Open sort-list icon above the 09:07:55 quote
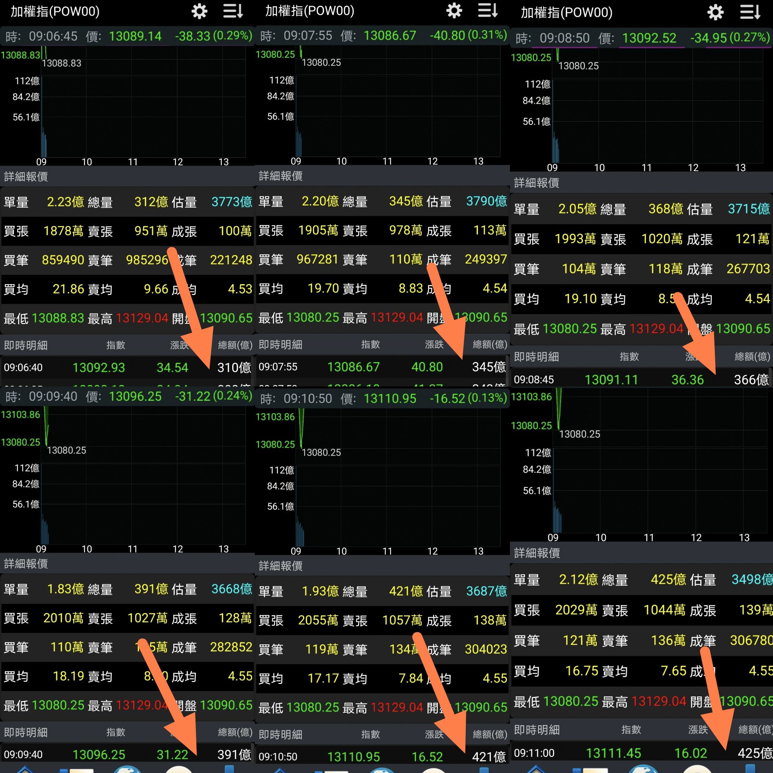 pos(488,11)
